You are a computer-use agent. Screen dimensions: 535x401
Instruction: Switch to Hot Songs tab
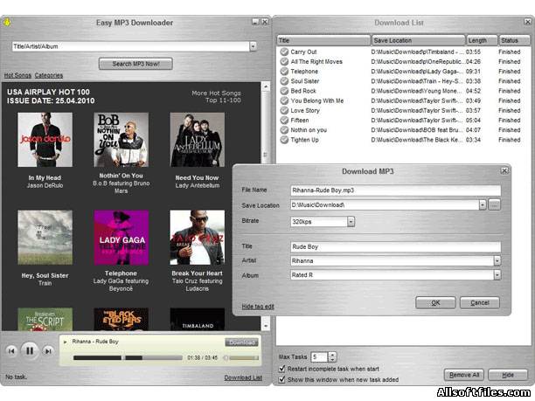17,75
